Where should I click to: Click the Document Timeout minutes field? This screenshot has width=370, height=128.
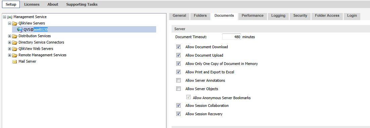(x=231, y=37)
